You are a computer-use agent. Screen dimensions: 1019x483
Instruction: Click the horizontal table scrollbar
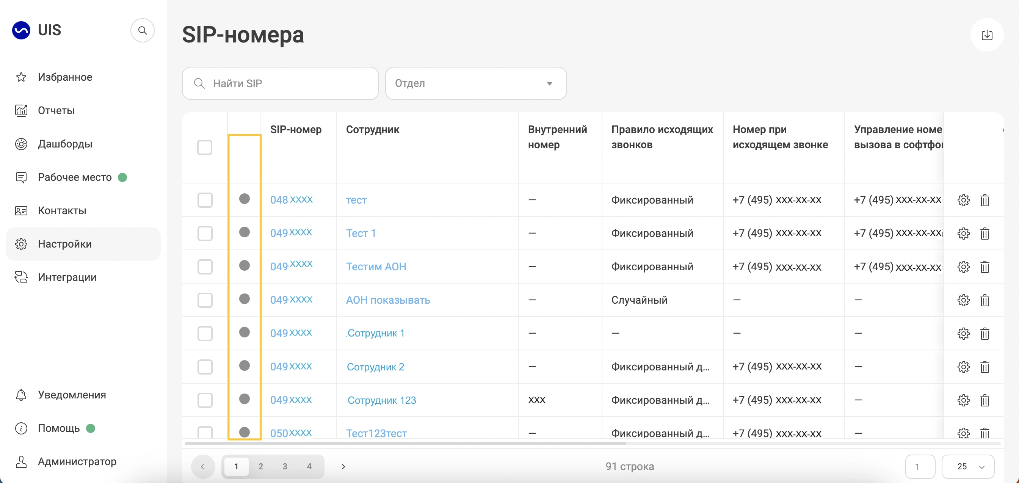tap(405, 444)
